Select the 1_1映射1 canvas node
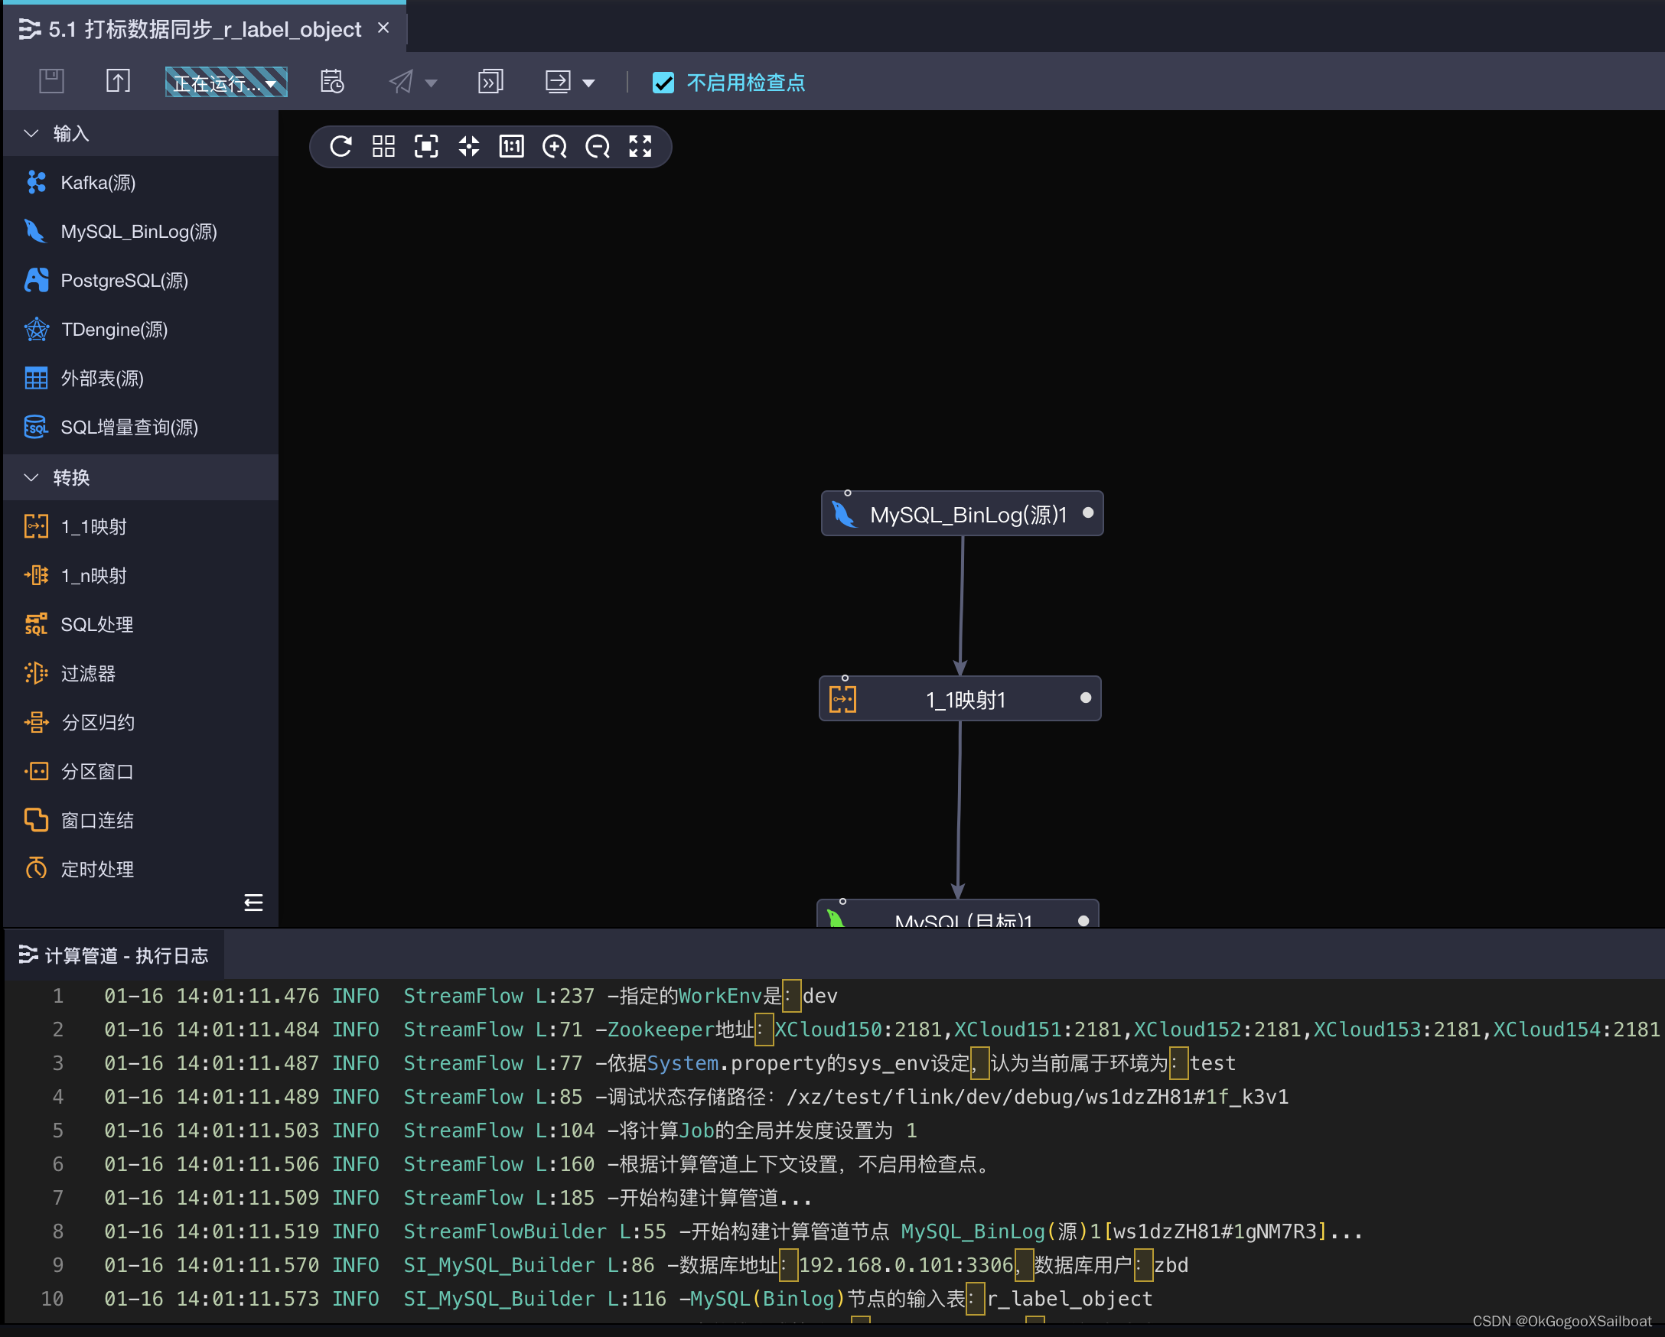The image size is (1665, 1337). tap(960, 698)
